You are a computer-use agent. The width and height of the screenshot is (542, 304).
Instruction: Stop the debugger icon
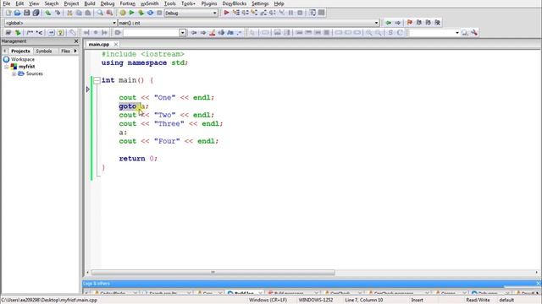tap(300, 13)
